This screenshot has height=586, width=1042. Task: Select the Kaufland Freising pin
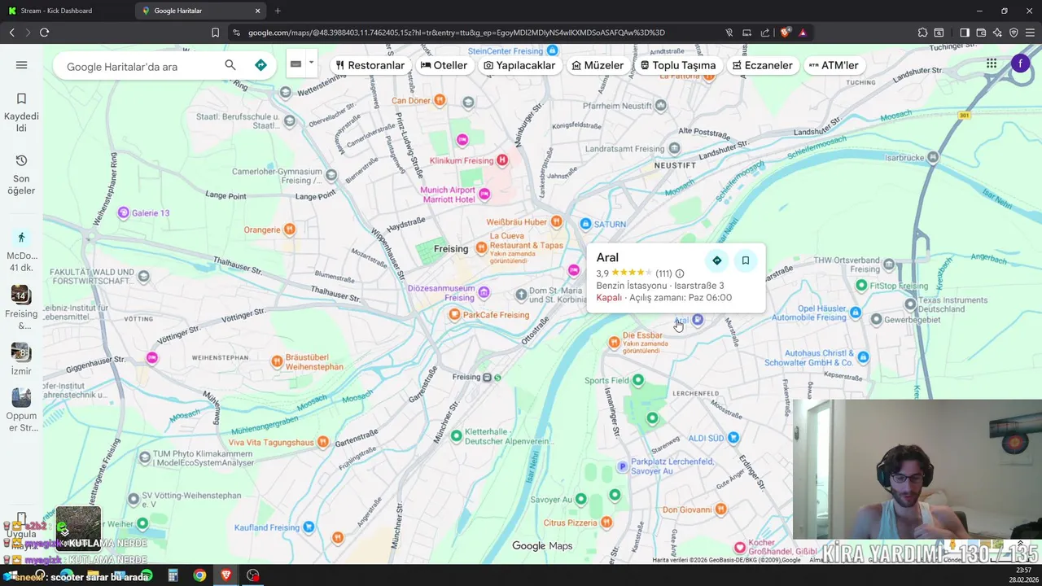pos(309,527)
